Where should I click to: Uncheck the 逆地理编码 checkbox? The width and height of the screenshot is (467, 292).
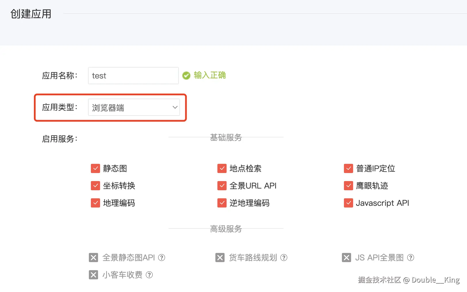(x=222, y=203)
